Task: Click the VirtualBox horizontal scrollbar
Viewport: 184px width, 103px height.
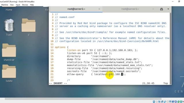Action: [83, 99]
